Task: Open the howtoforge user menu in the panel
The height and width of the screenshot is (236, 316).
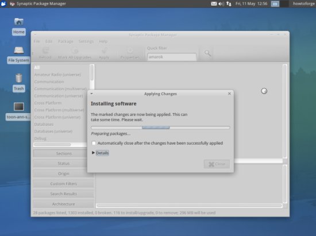Action: 304,3
